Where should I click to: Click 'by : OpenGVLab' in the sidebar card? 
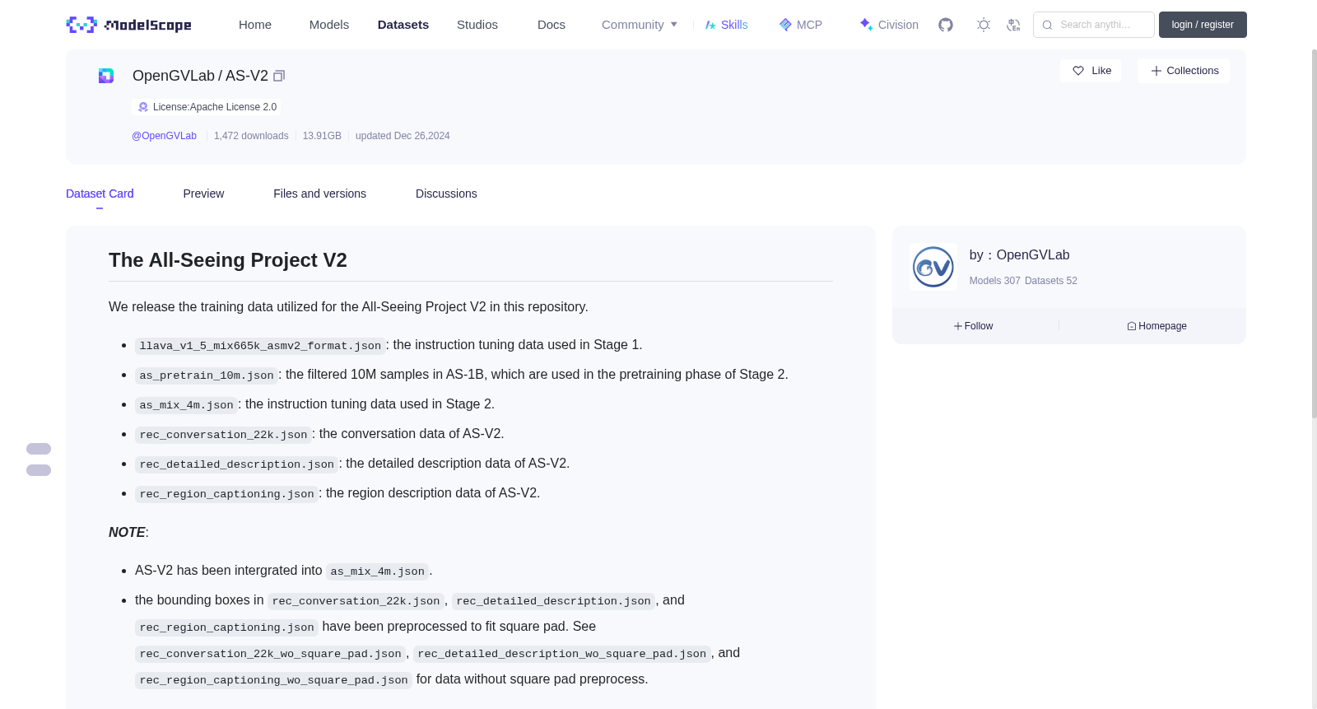pos(1019,255)
